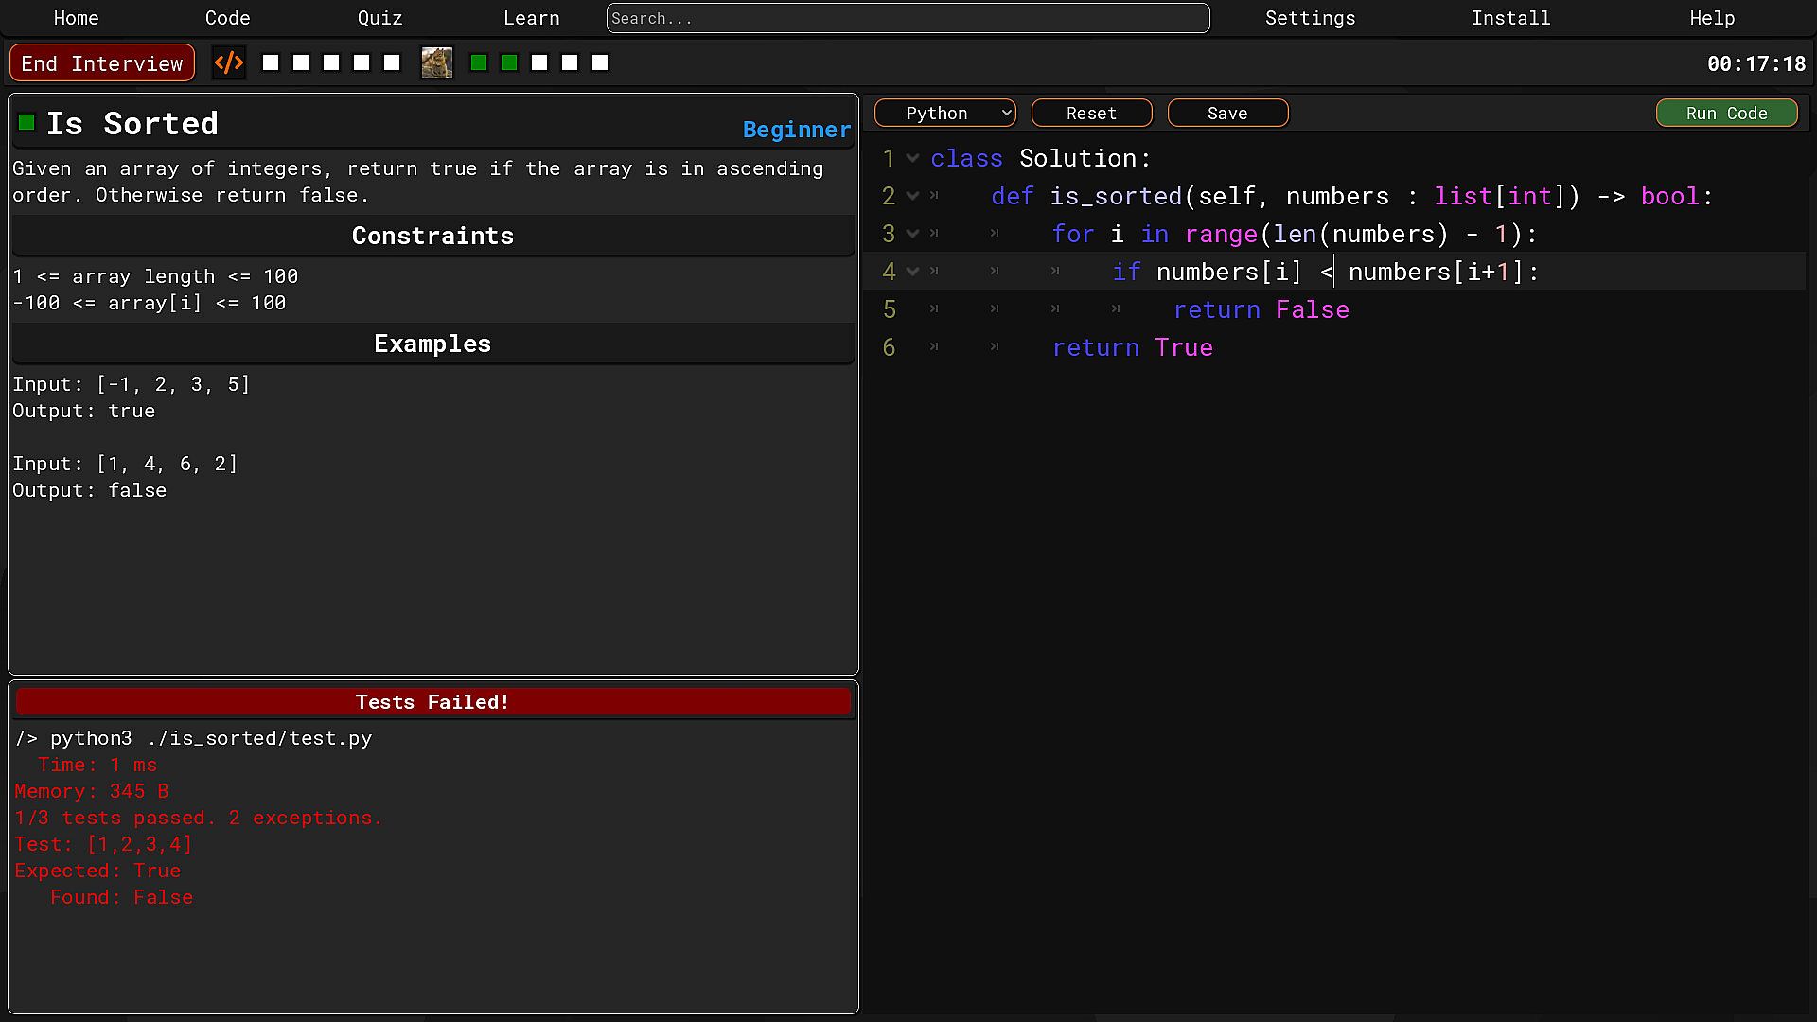
Task: Click the last white square in the toolbar
Action: pos(600,63)
